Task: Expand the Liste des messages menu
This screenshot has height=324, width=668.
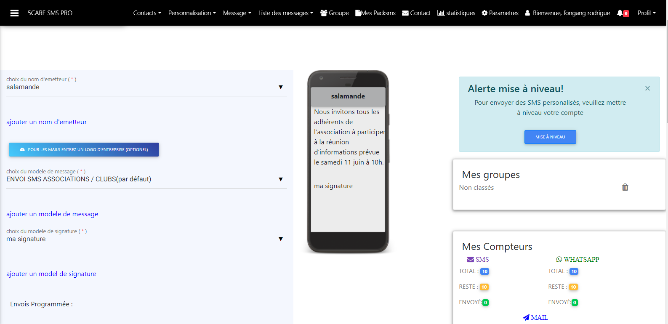Action: click(x=286, y=13)
